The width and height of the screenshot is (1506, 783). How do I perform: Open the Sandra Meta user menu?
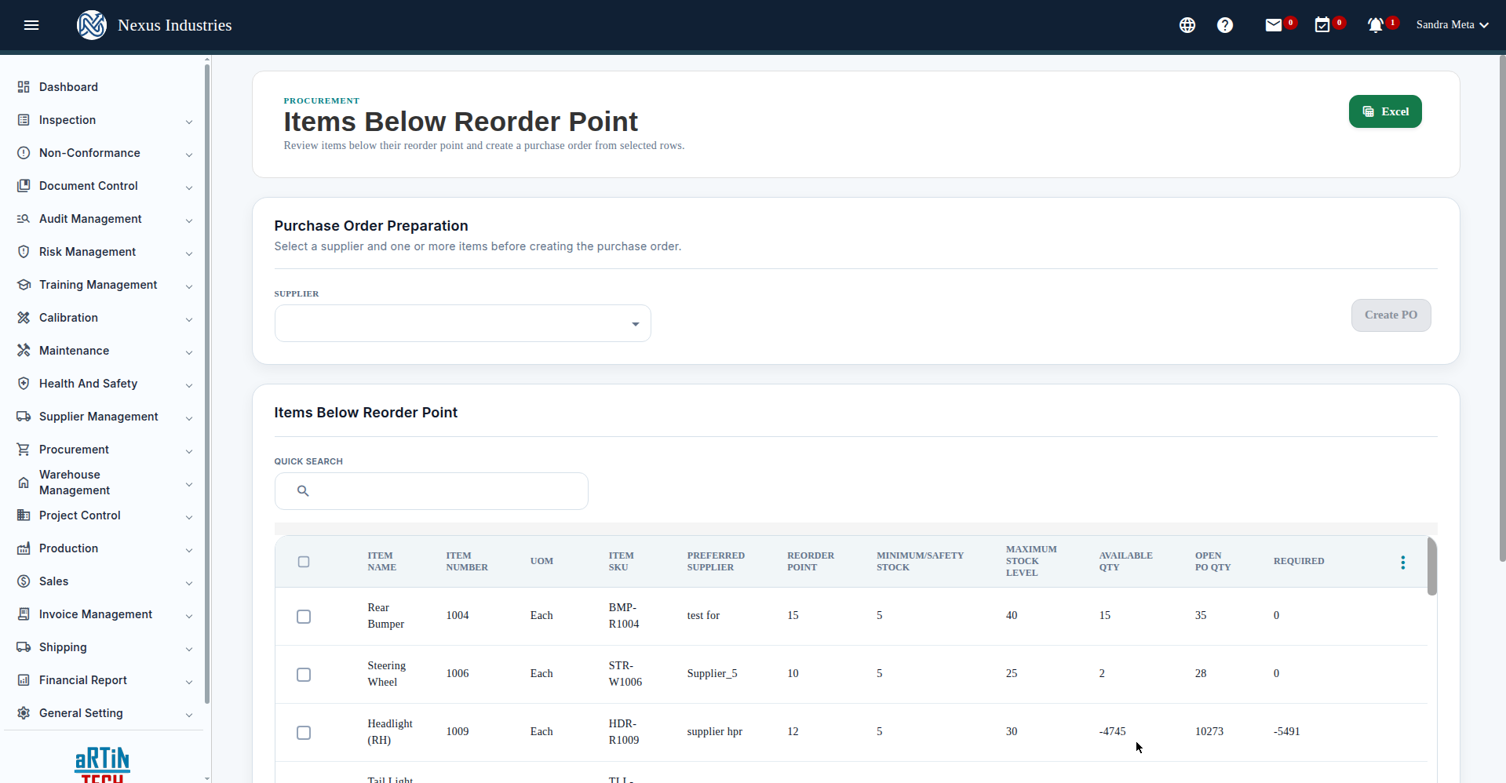pyautogui.click(x=1453, y=25)
